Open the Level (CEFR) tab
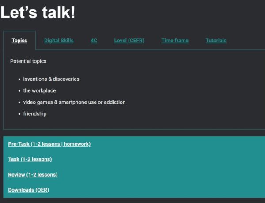This screenshot has width=265, height=203. pyautogui.click(x=129, y=41)
